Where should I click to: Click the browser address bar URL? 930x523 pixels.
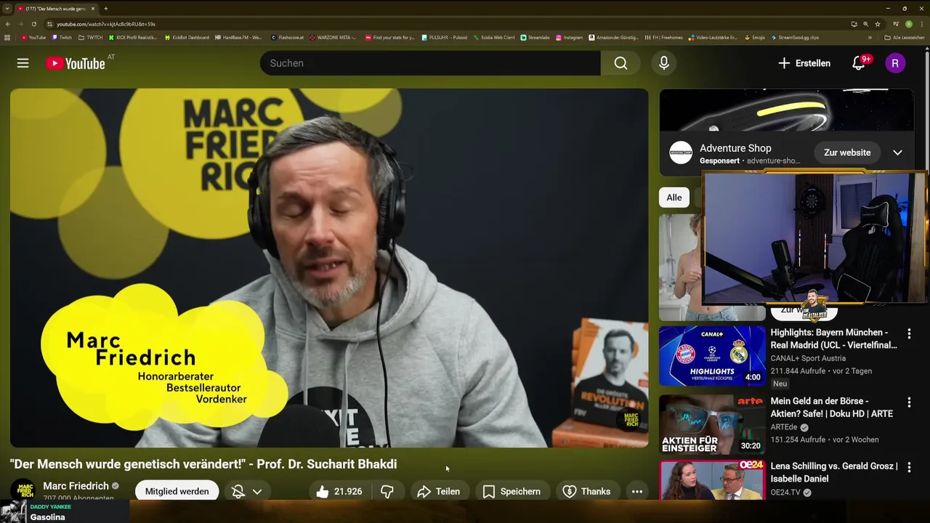coord(106,24)
